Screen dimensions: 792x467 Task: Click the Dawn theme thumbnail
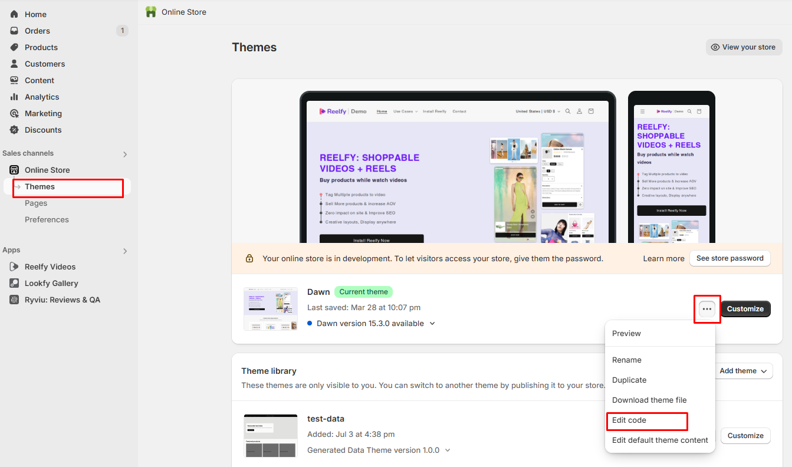click(x=271, y=309)
